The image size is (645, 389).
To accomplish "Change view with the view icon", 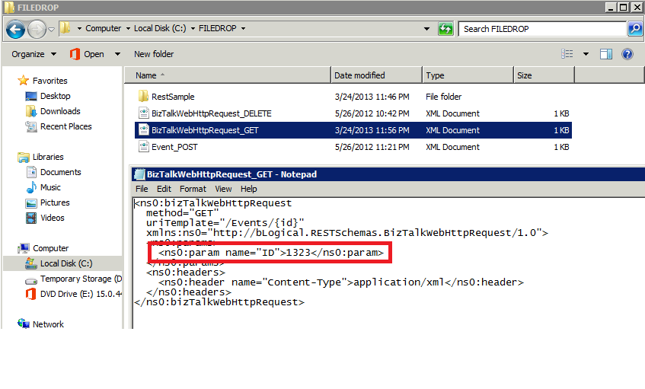I will pos(567,54).
